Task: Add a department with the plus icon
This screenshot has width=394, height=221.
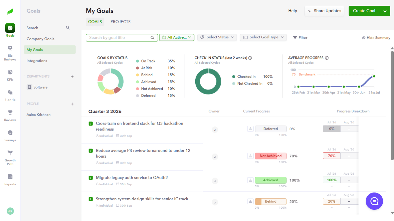Action: click(x=72, y=77)
